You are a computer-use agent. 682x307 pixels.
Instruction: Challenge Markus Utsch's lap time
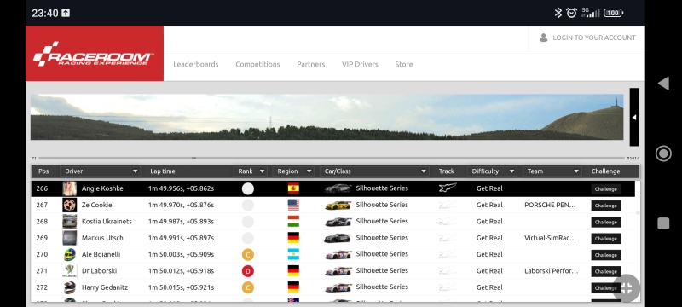(605, 239)
